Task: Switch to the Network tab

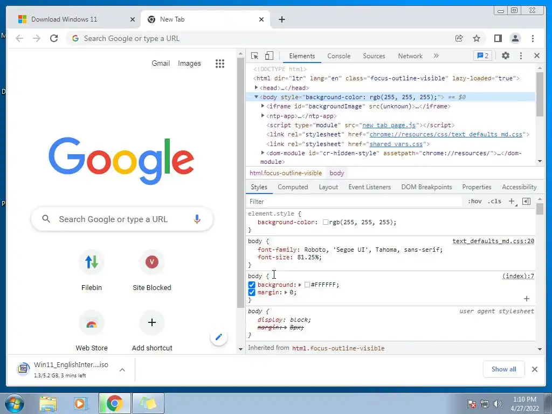Action: coord(410,56)
